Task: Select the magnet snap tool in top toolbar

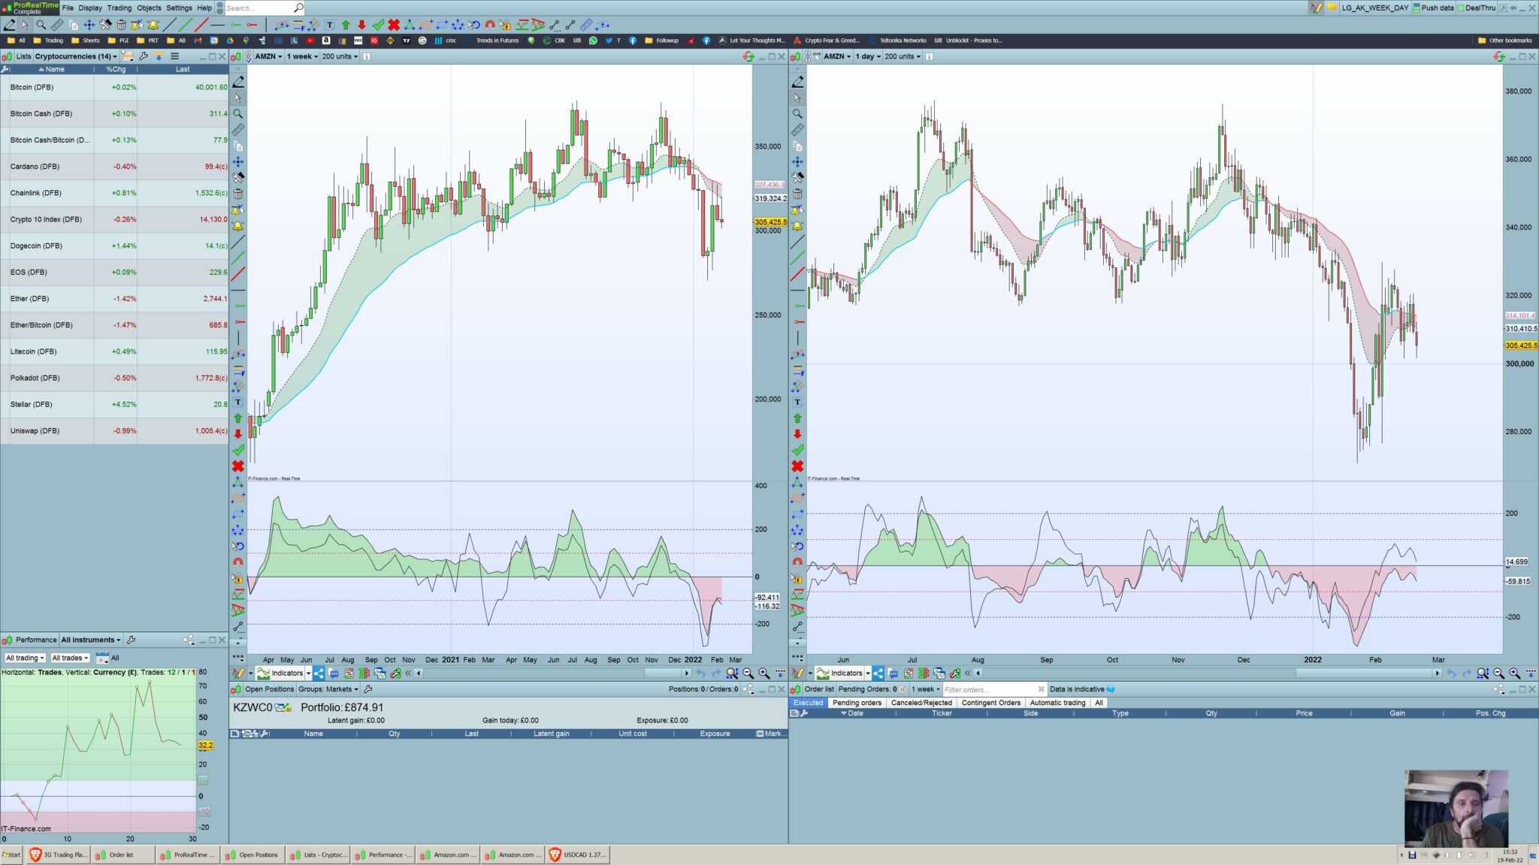Action: [490, 25]
